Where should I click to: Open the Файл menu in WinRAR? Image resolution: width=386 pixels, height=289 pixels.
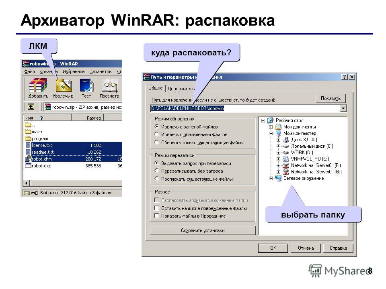29,71
